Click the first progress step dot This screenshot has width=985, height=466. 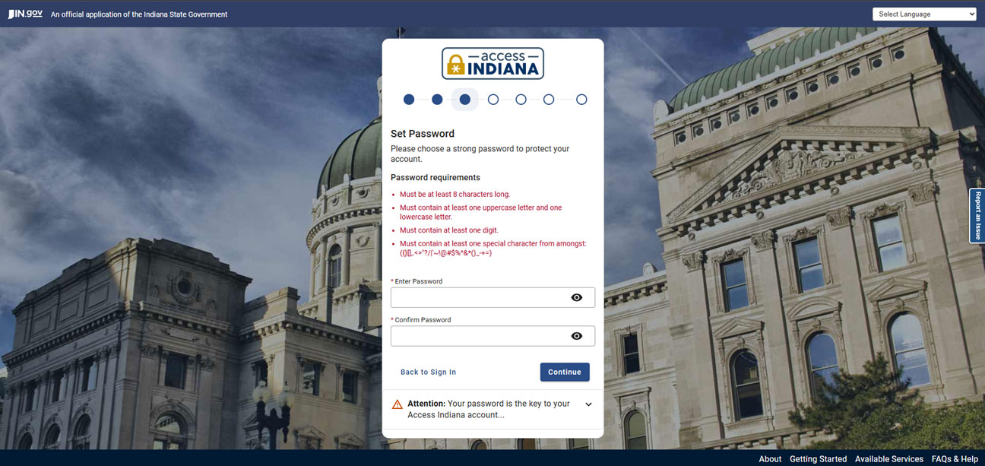coord(409,100)
